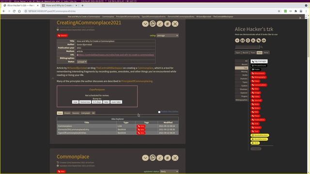The width and height of the screenshot is (310, 174).
Task: Save the wiki with the cloud icon
Action: click(263, 41)
